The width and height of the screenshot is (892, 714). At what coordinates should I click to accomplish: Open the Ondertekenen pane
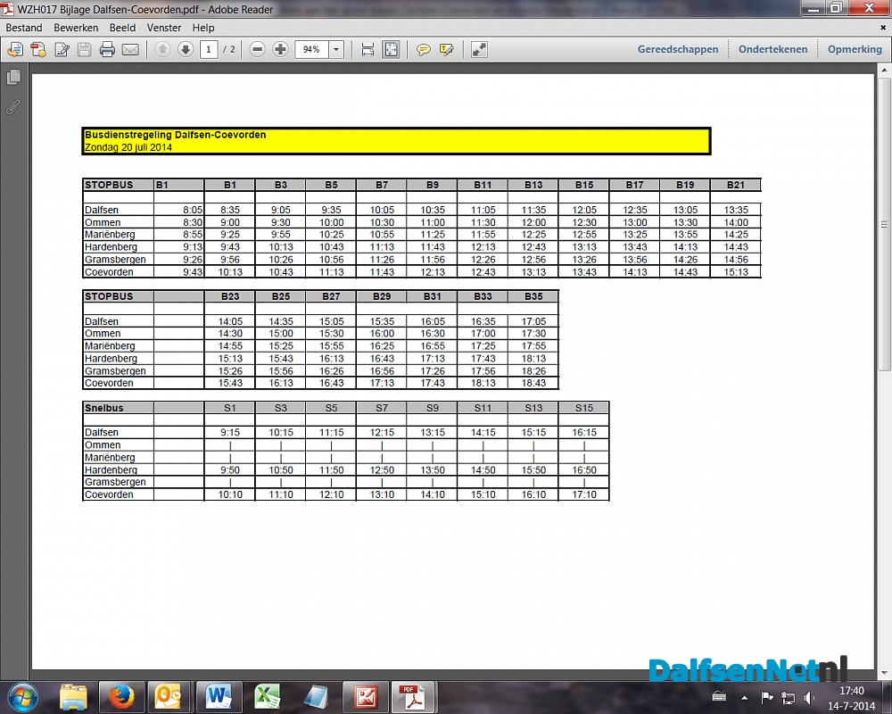pyautogui.click(x=772, y=49)
